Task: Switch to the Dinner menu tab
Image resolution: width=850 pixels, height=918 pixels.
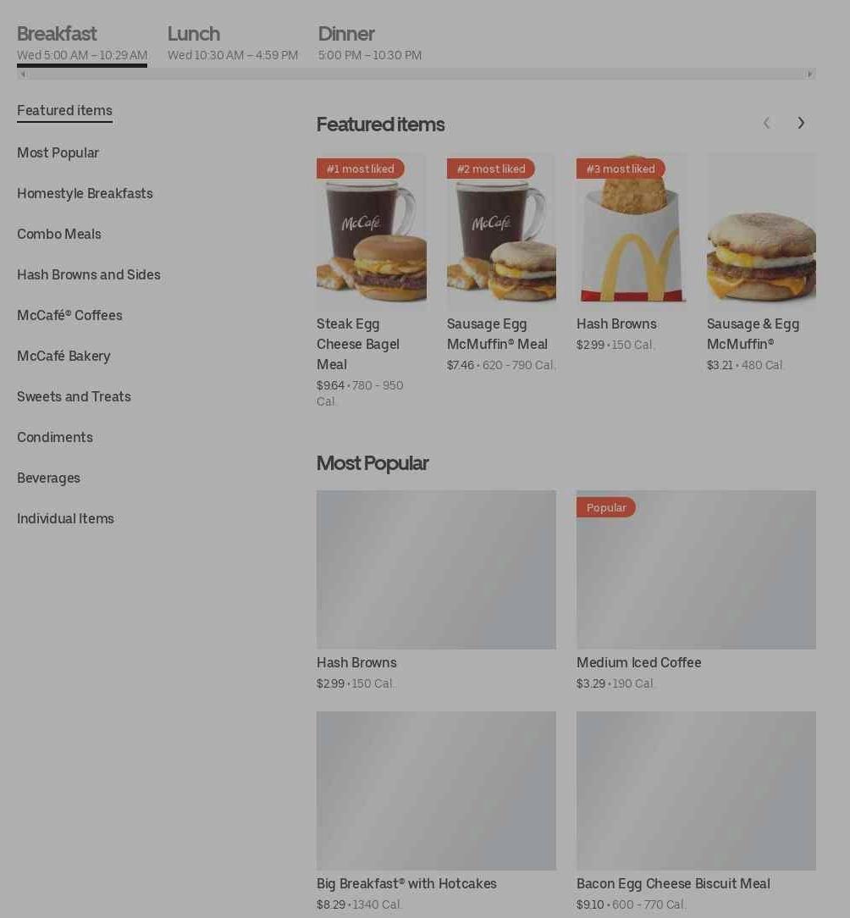Action: pos(369,42)
